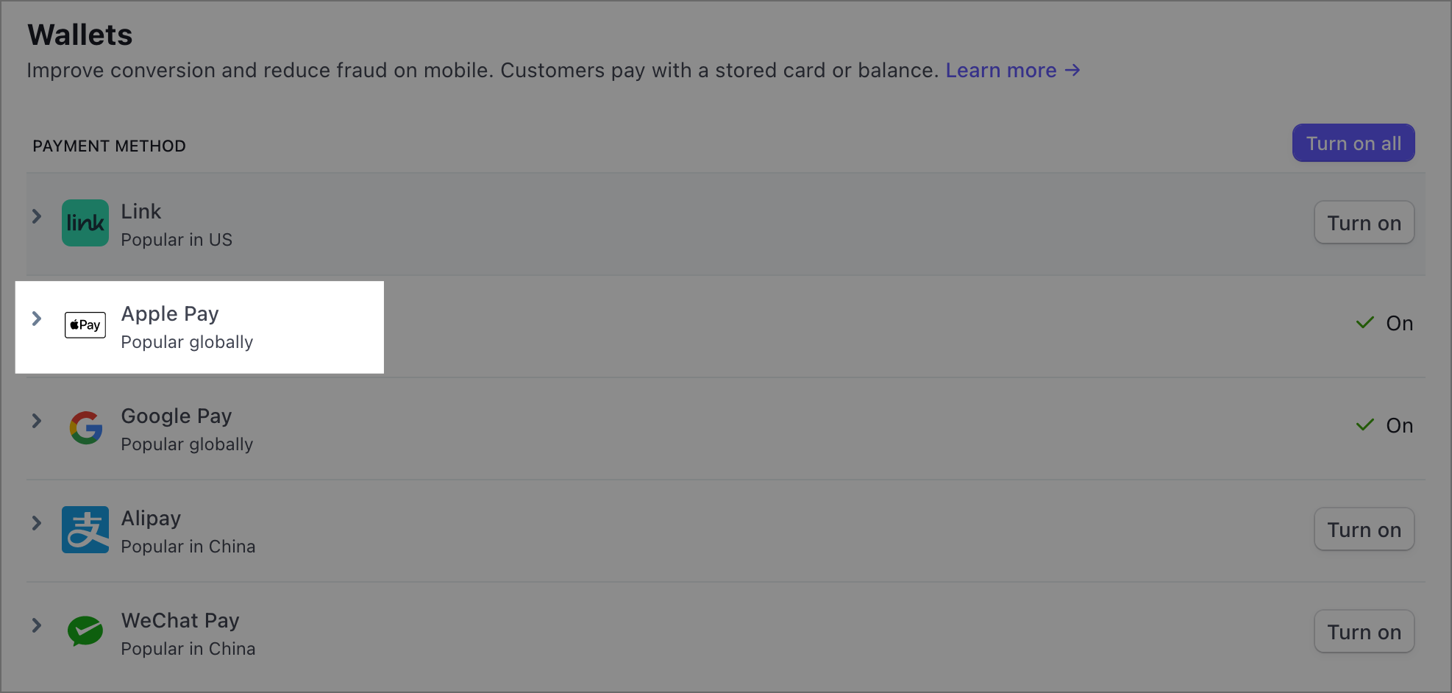
Task: Click the Link payment method logo
Action: point(85,223)
